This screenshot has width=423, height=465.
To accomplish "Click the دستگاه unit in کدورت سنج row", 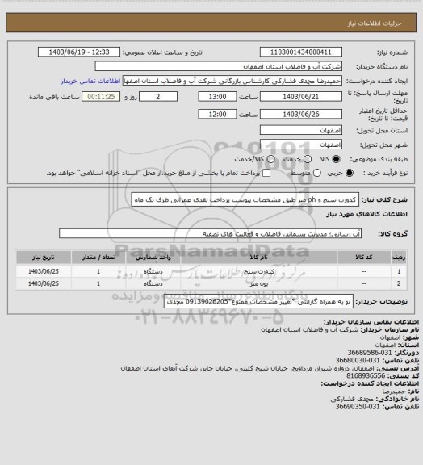I will pos(153,271).
